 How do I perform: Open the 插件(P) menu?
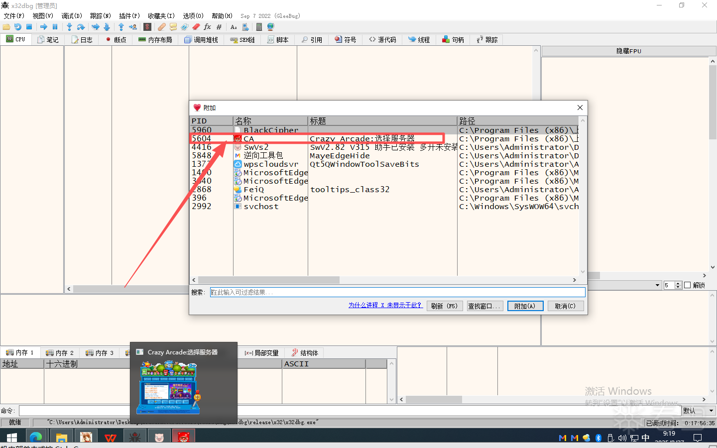[x=129, y=16]
